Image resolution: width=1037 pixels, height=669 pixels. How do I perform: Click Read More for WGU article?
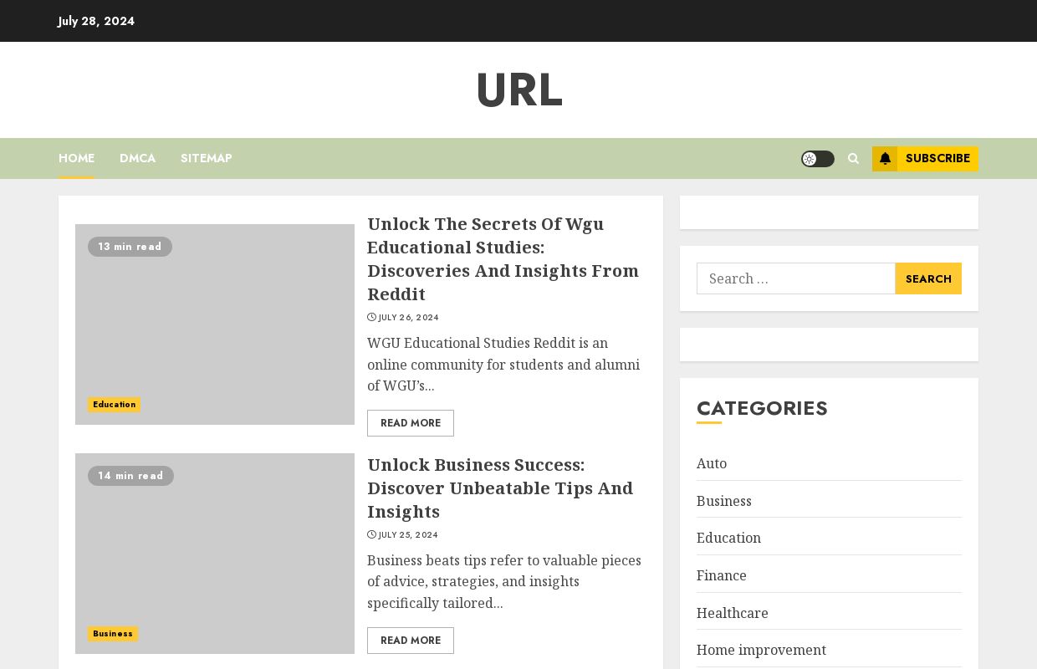pyautogui.click(x=411, y=423)
